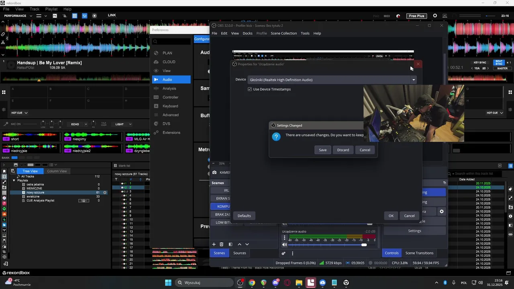Image resolution: width=514 pixels, height=289 pixels.
Task: Click the scissors icon beside the waveform
Action: click(x=3, y=42)
